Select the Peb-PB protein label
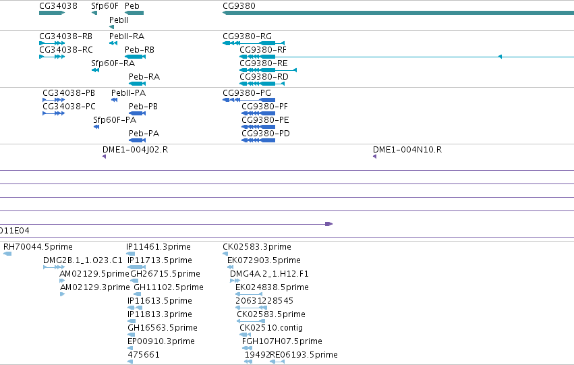The width and height of the screenshot is (574, 365). pyautogui.click(x=143, y=107)
